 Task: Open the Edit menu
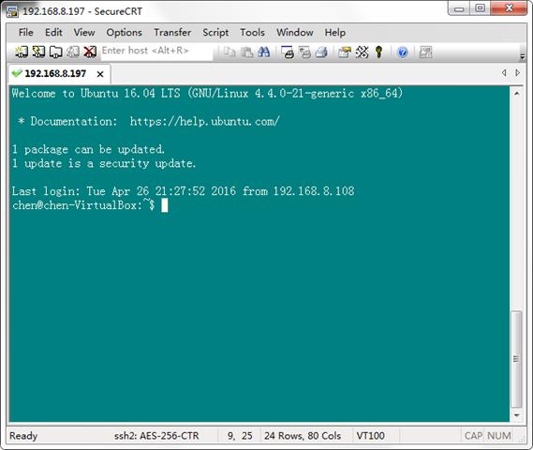click(x=53, y=32)
